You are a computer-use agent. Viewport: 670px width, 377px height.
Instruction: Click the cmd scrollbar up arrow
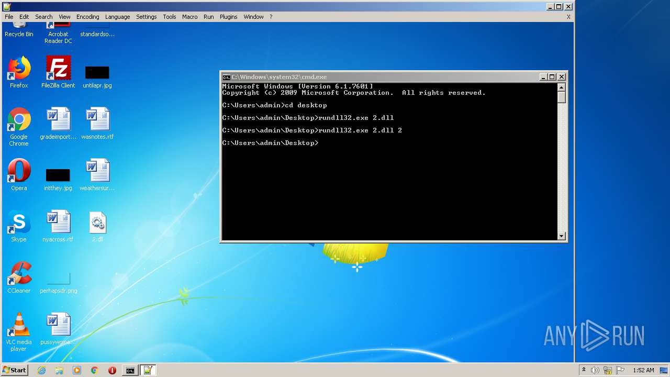tap(562, 87)
